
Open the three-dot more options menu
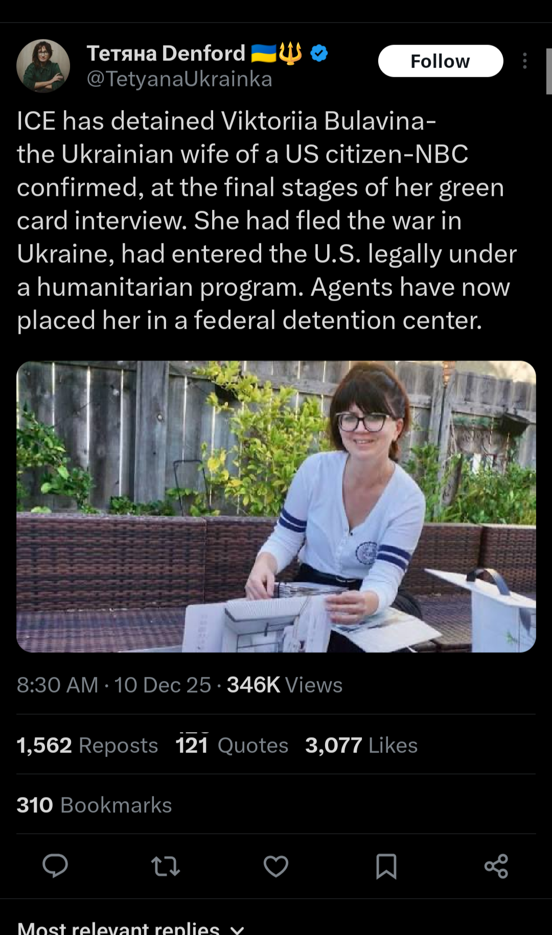pyautogui.click(x=525, y=61)
